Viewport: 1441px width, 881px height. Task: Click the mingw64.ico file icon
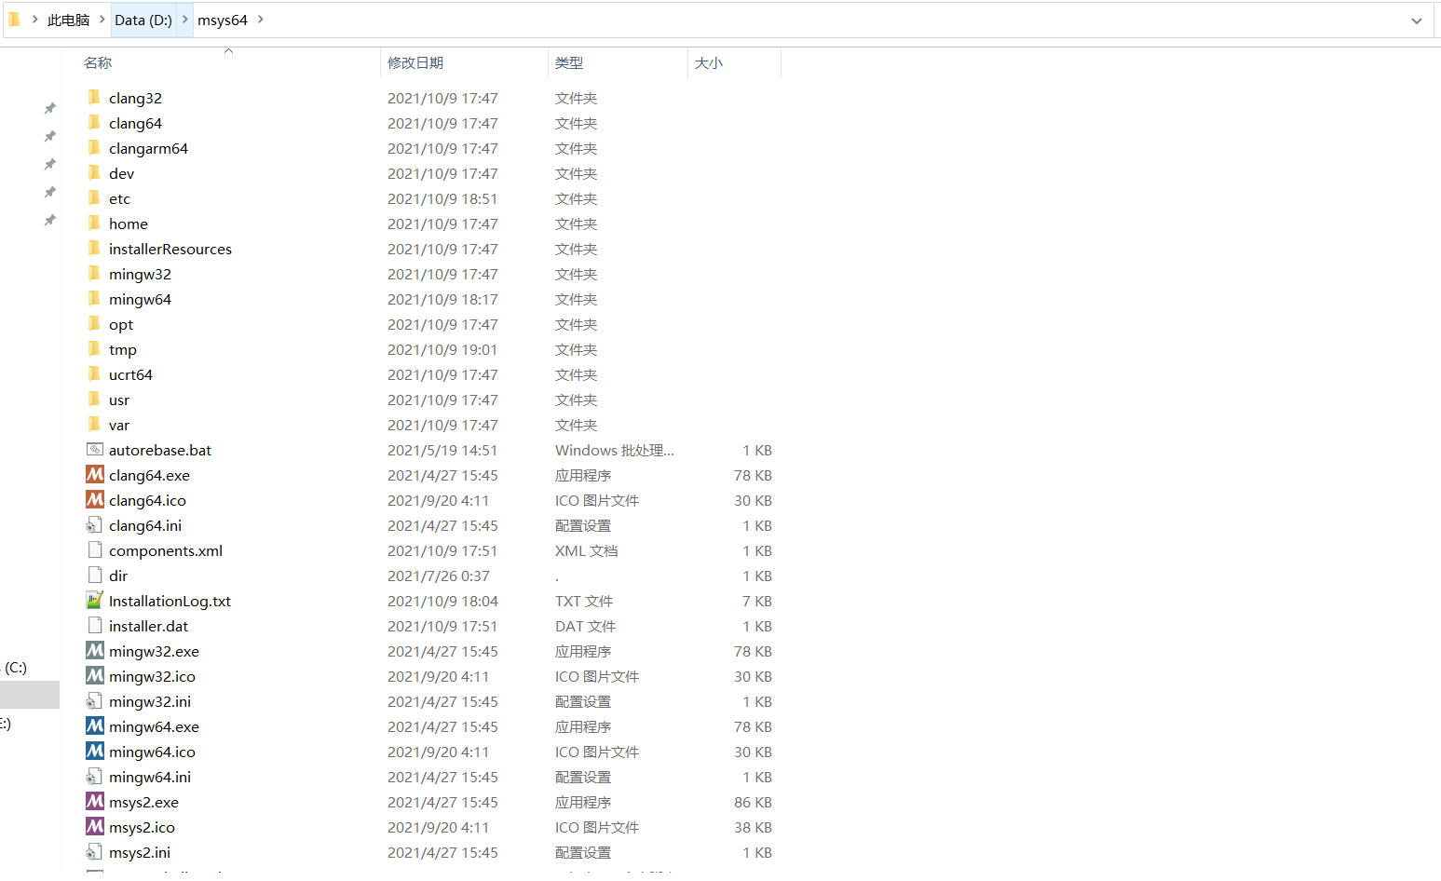coord(95,751)
